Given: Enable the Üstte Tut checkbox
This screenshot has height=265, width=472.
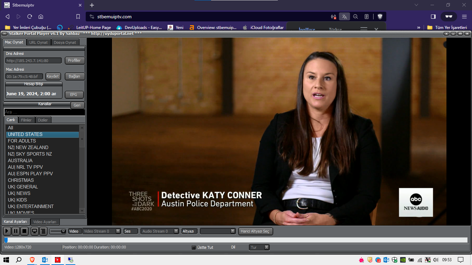Looking at the screenshot, I should pos(194,247).
